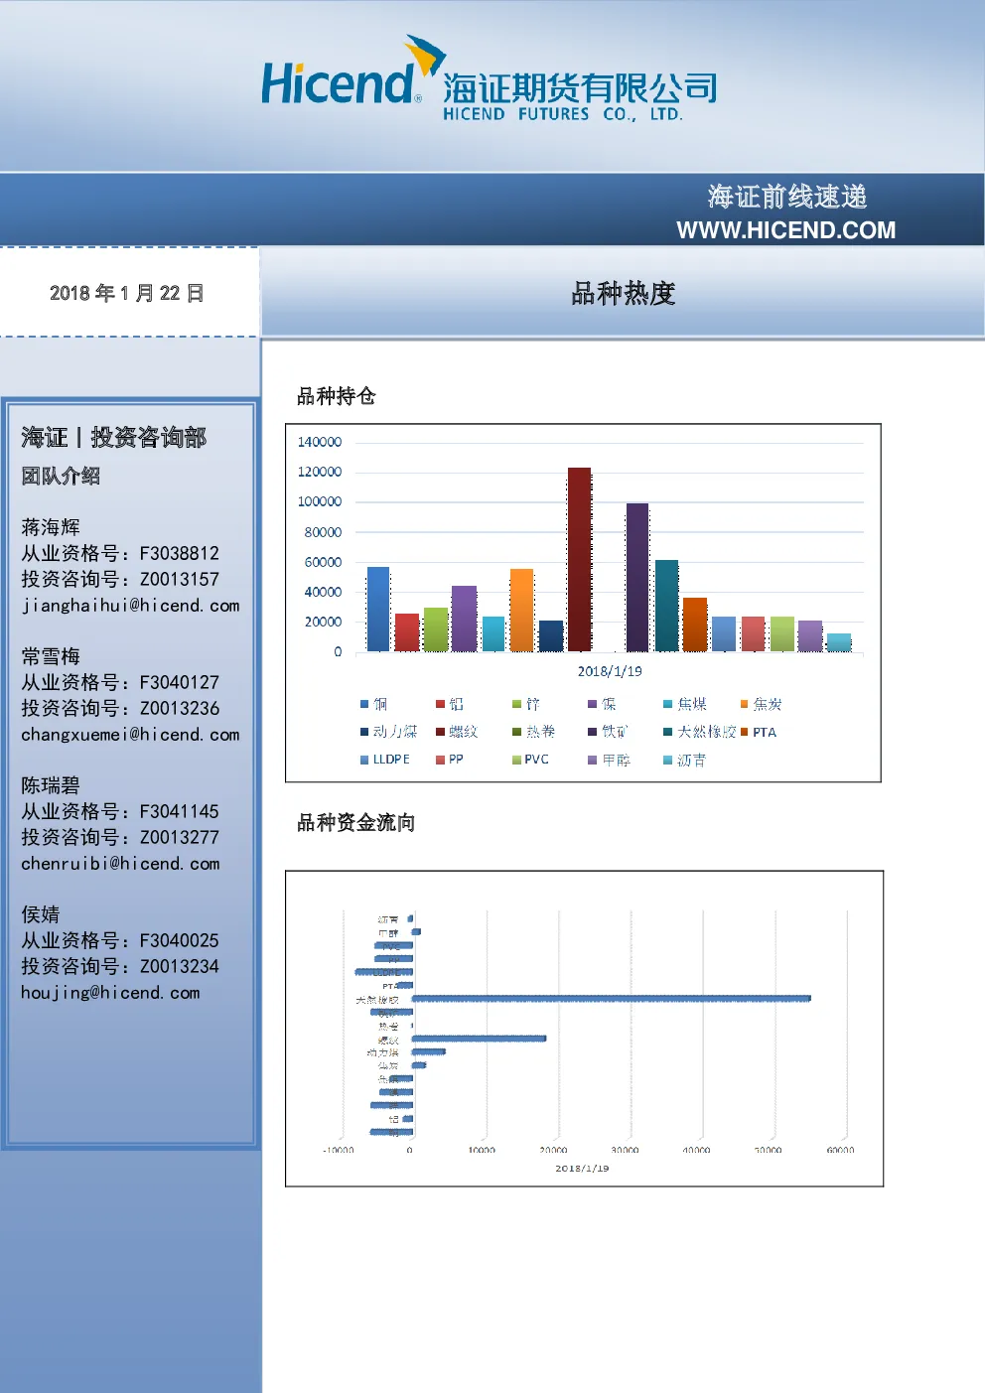Click the 140000 axis label in holdings chart
985x1393 pixels.
click(320, 442)
